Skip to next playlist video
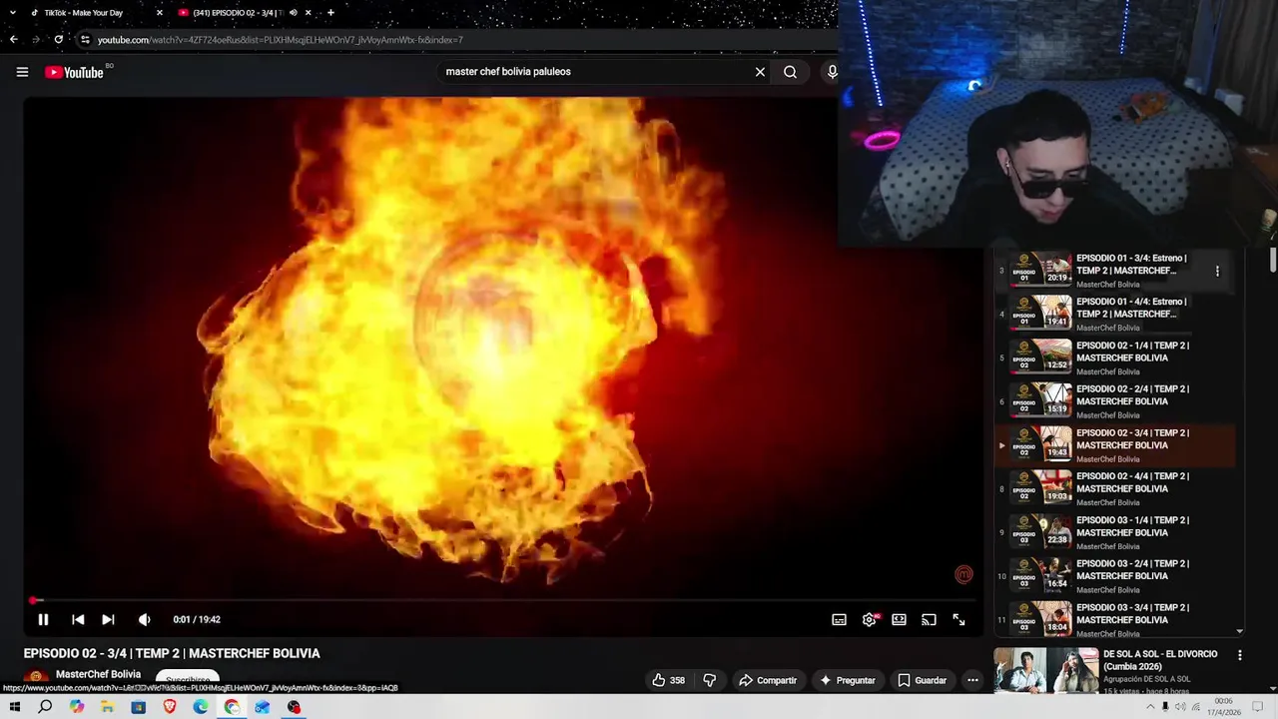 click(x=108, y=619)
